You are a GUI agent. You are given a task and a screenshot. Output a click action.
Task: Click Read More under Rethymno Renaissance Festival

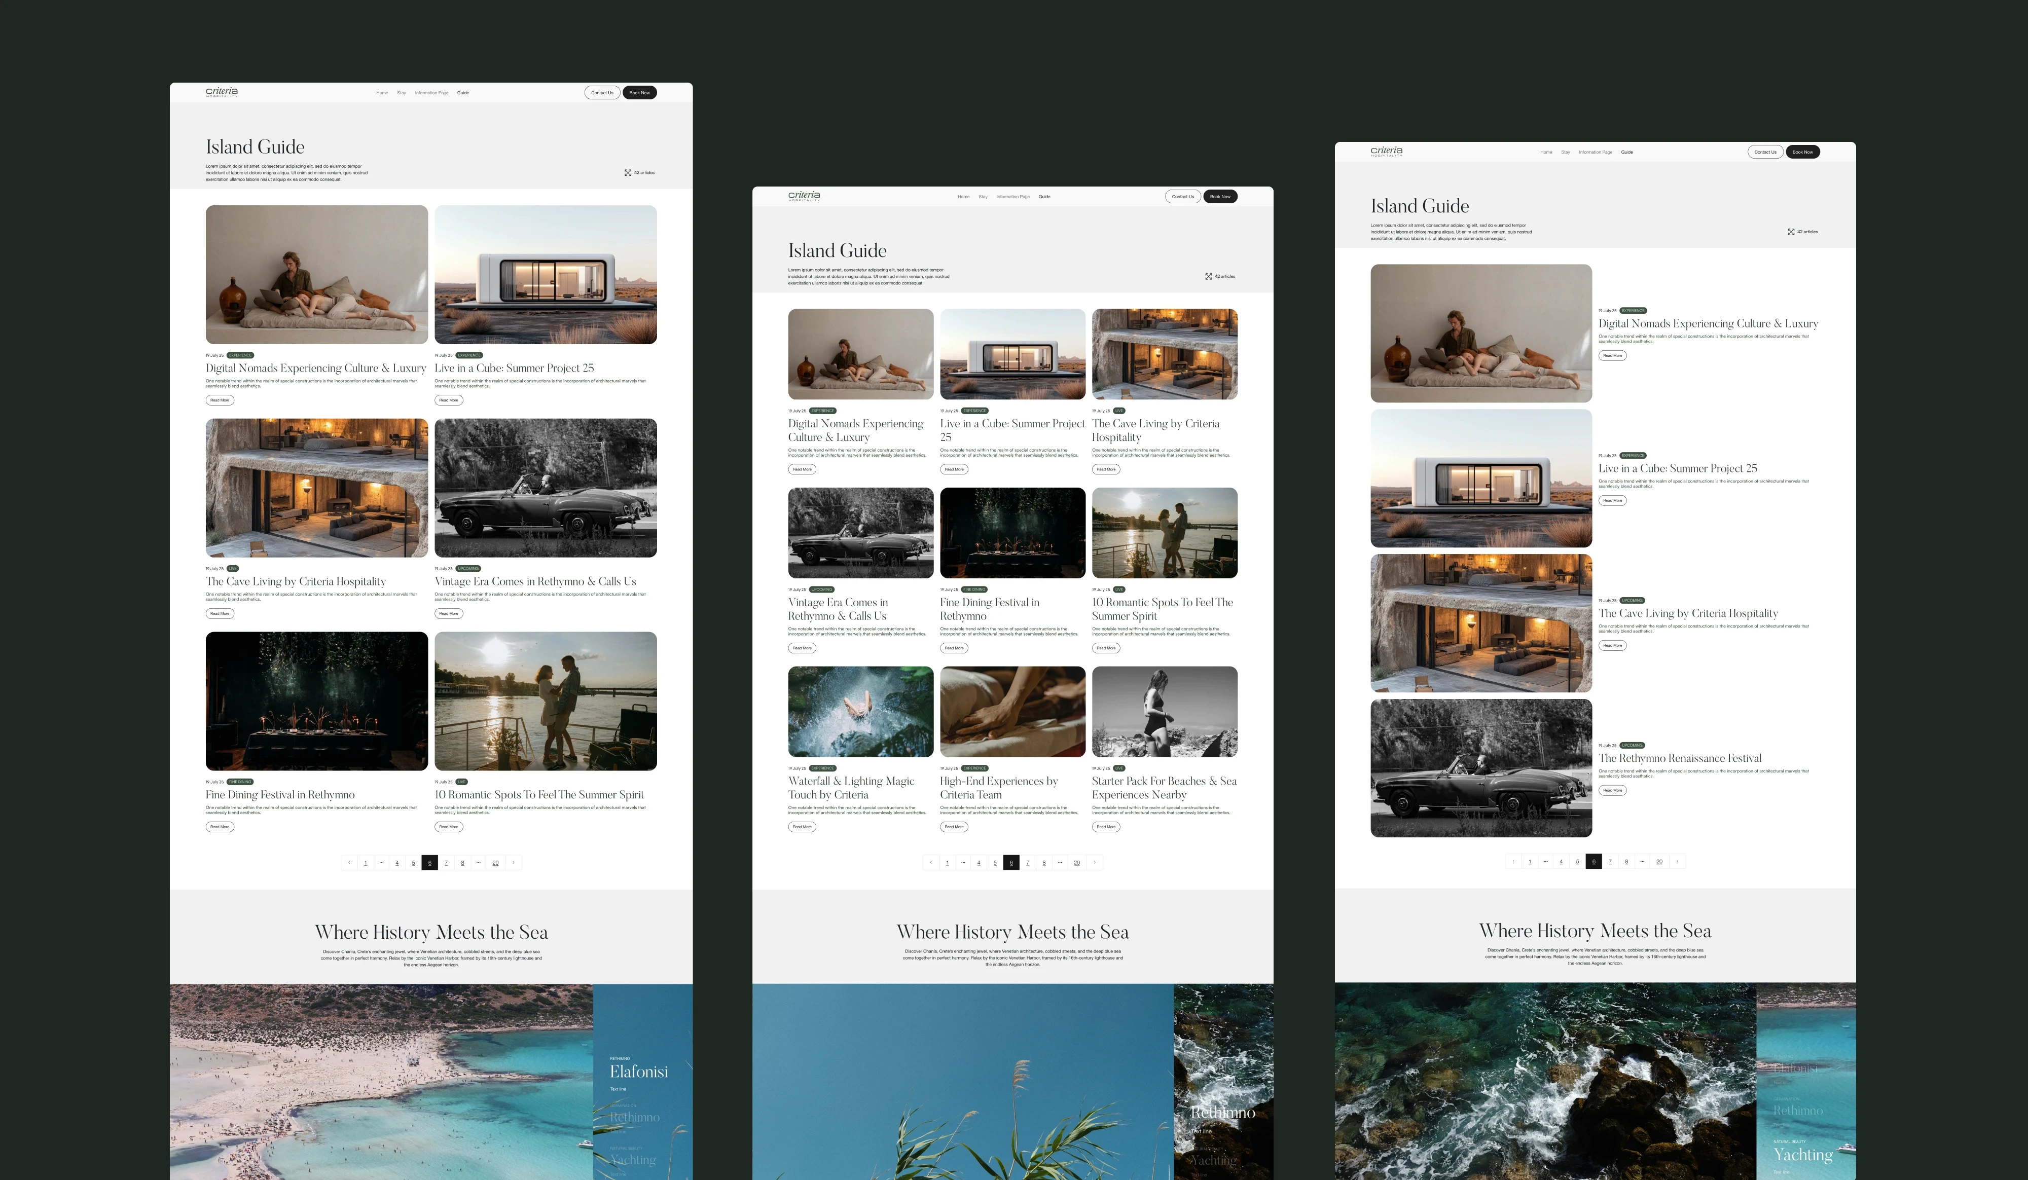click(x=1612, y=790)
